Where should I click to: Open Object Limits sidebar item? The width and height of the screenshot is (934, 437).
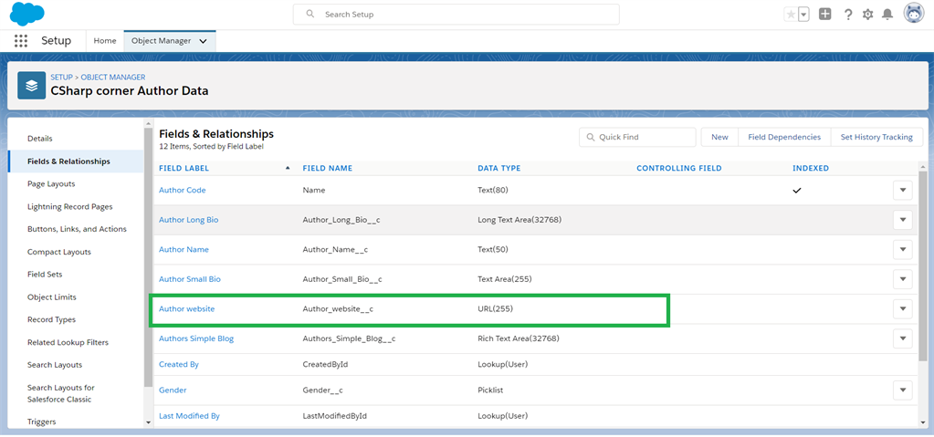[x=52, y=297]
